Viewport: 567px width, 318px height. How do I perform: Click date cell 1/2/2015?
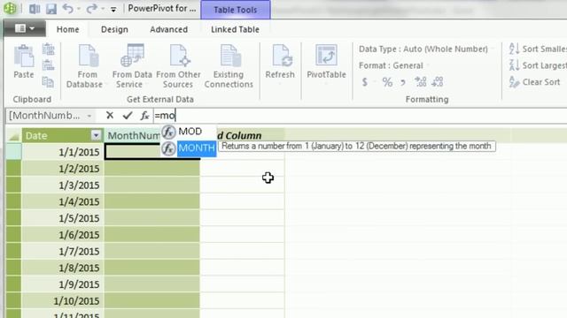coord(63,169)
